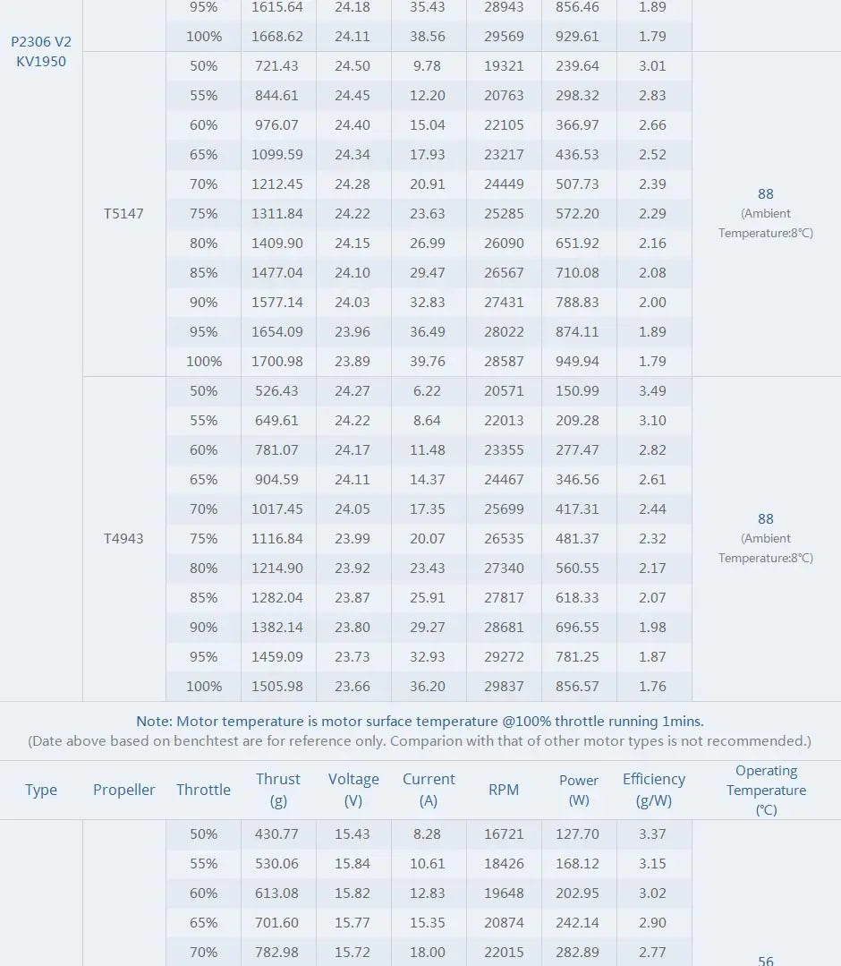Click the benchtest reference disclaimer line
Screen dimensions: 841x966
(x=420, y=741)
